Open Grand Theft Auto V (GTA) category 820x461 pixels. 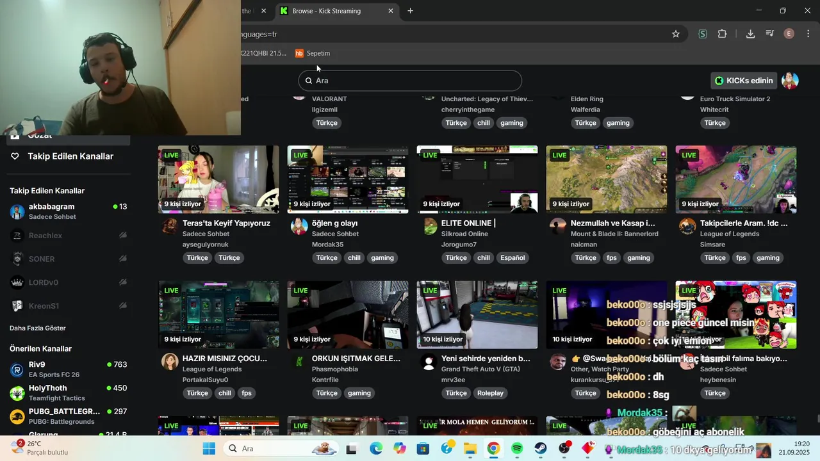(480, 369)
